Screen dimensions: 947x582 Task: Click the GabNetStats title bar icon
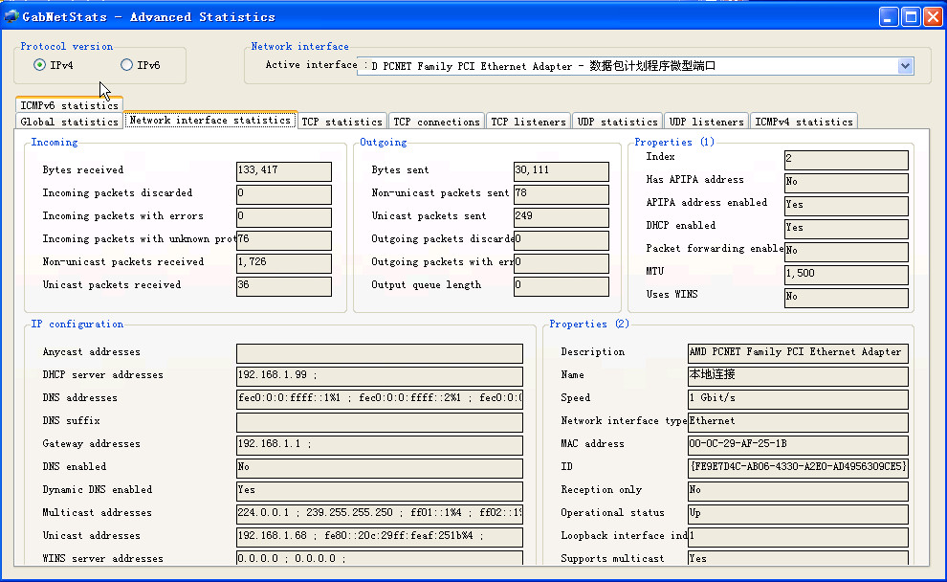pos(12,16)
